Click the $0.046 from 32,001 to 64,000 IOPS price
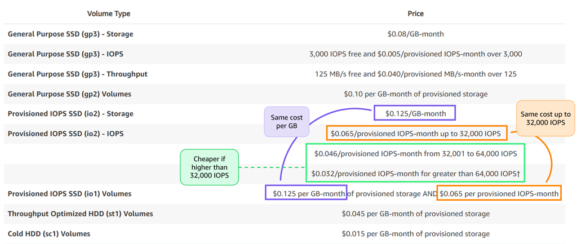Viewport: 577px width, 244px height. pyautogui.click(x=415, y=154)
